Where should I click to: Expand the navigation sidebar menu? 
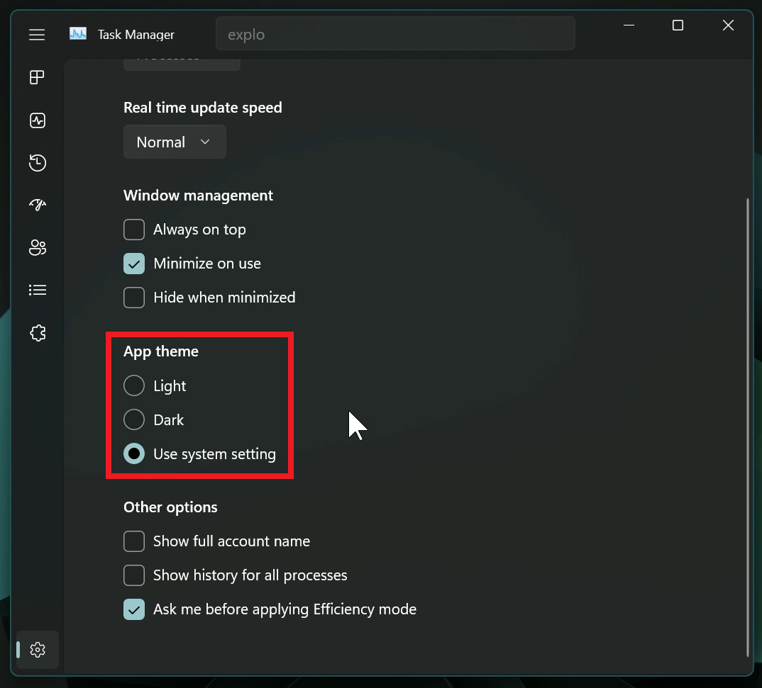point(37,34)
